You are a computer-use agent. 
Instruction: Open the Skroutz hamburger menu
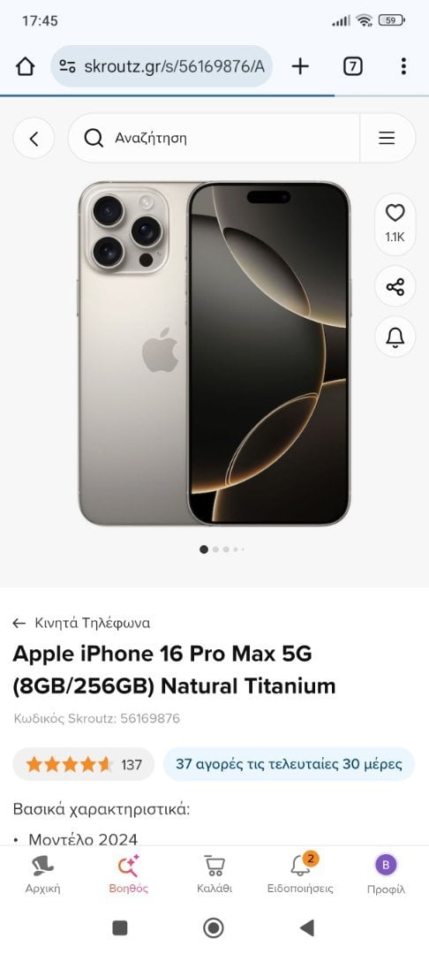[x=388, y=138]
